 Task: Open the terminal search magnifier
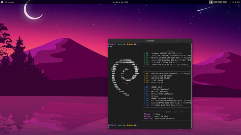[x=177, y=41]
